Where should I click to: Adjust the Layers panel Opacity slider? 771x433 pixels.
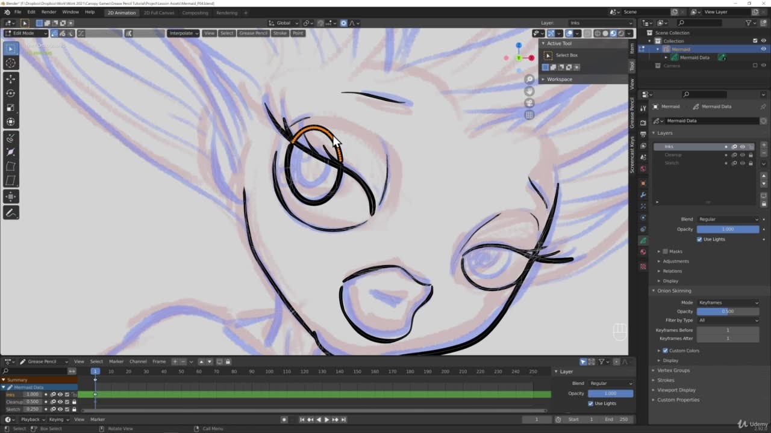728,229
